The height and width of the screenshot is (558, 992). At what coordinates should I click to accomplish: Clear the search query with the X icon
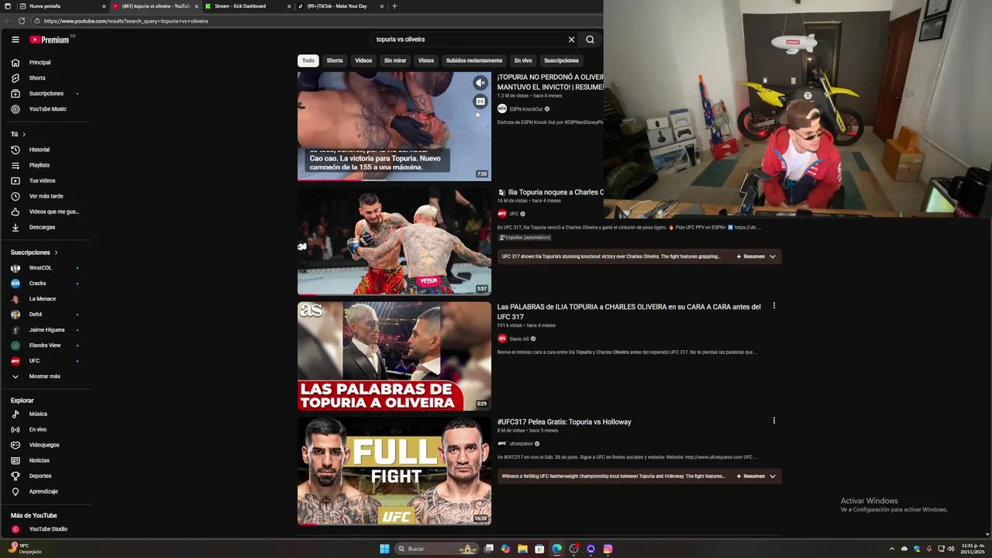[571, 40]
